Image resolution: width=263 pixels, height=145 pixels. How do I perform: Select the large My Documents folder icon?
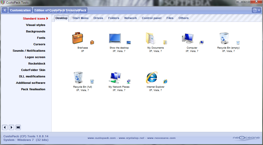click(150, 38)
